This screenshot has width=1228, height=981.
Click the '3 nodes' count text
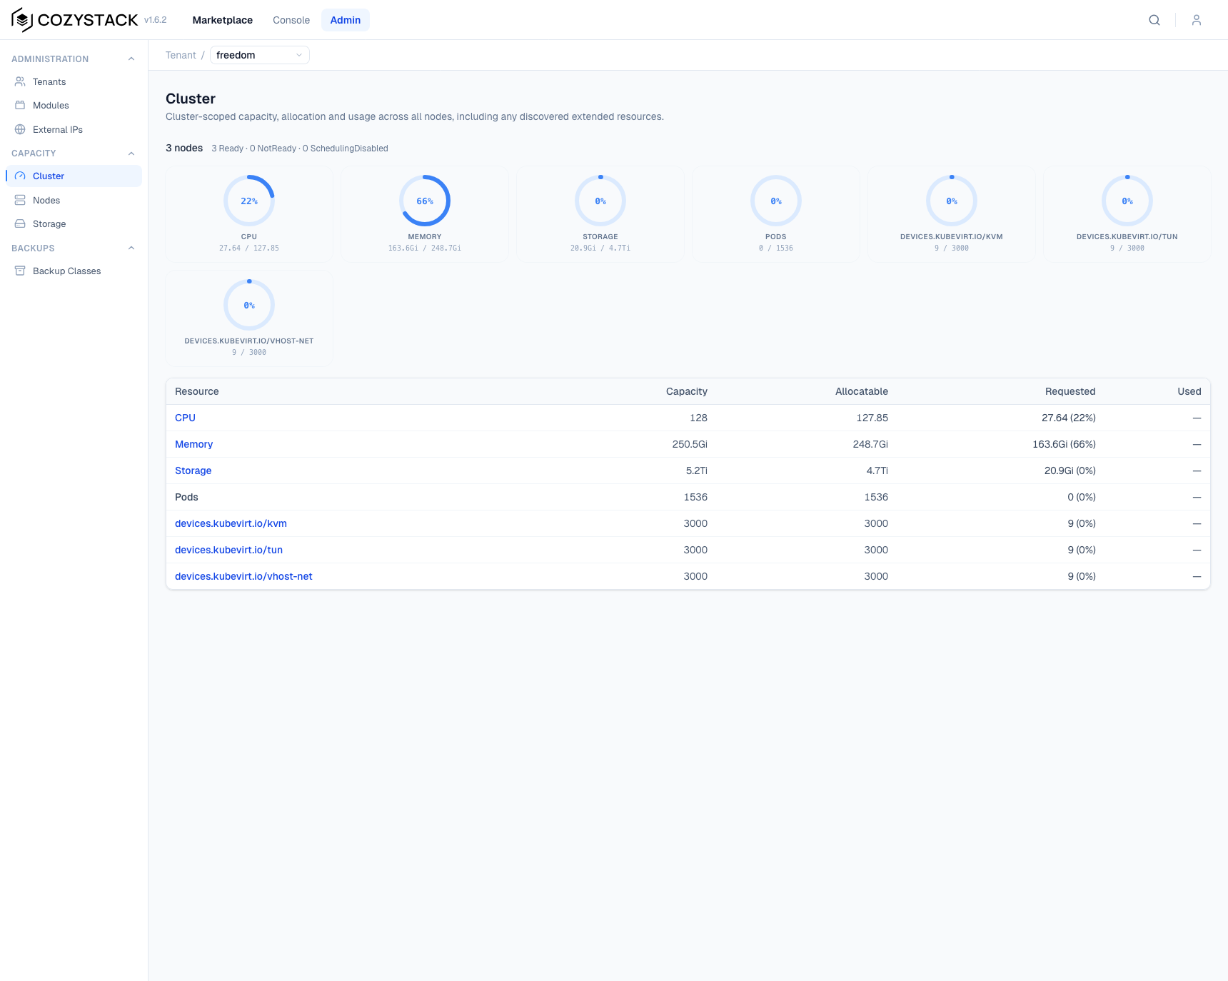click(x=184, y=148)
